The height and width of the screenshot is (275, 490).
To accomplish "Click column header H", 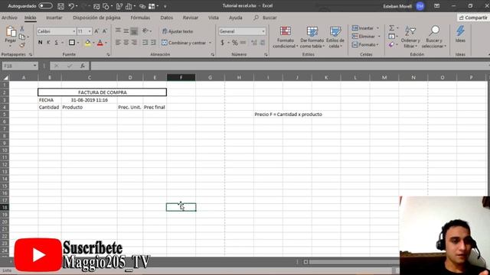I will [x=239, y=77].
